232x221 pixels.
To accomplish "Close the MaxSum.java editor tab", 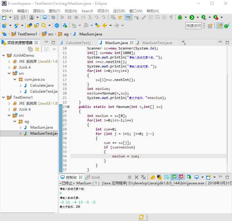I will (131, 43).
